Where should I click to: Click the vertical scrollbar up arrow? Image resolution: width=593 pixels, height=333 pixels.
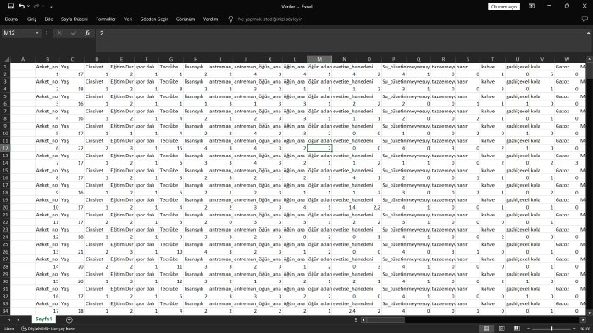pyautogui.click(x=590, y=59)
